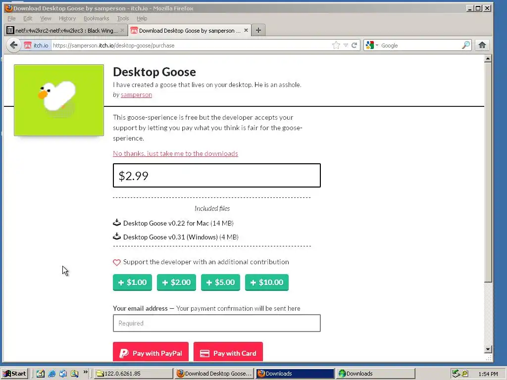This screenshot has width=507, height=380.
Task: Open the URL history dropdown arrow
Action: coord(346,45)
